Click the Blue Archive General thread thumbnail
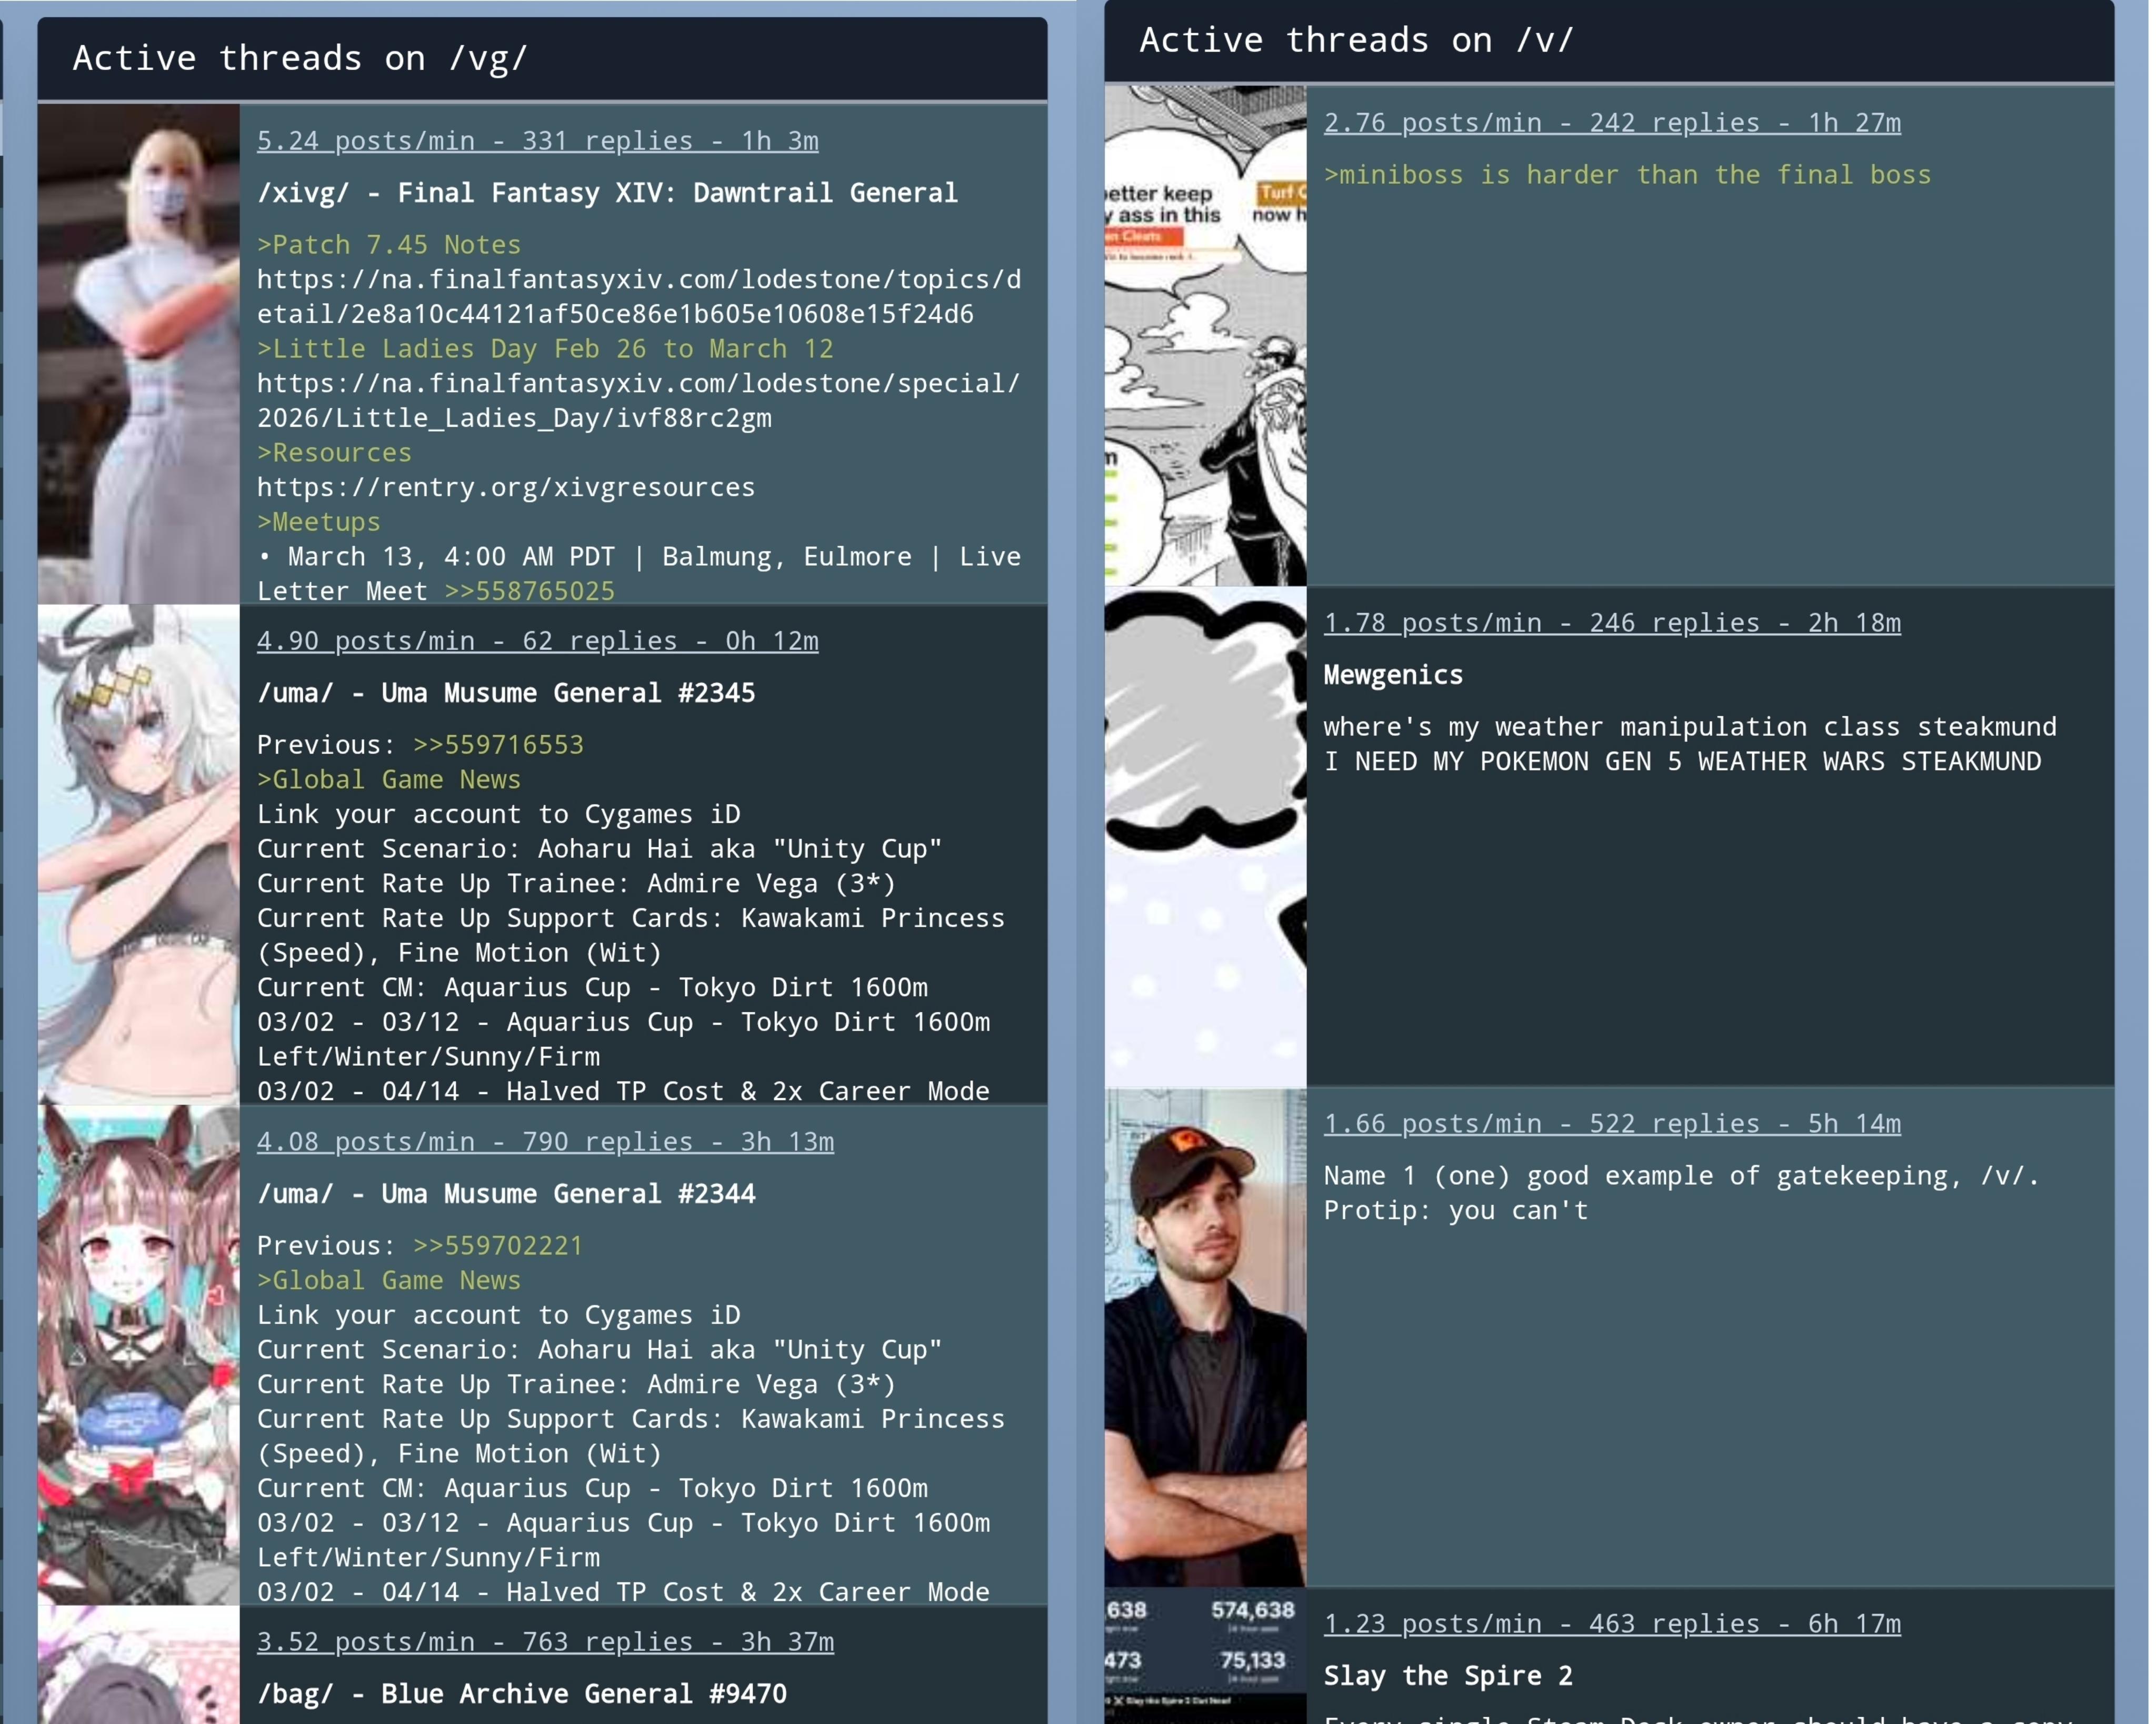The image size is (2156, 1724). click(x=138, y=1665)
